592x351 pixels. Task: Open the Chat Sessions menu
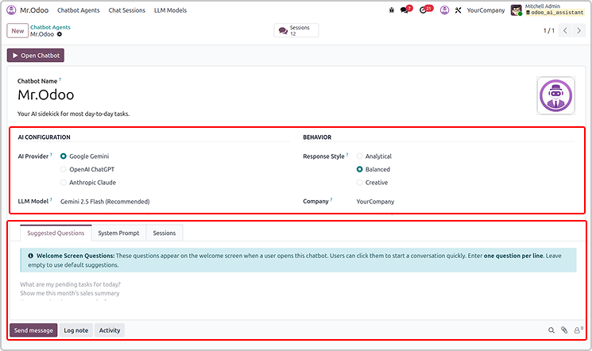point(126,10)
